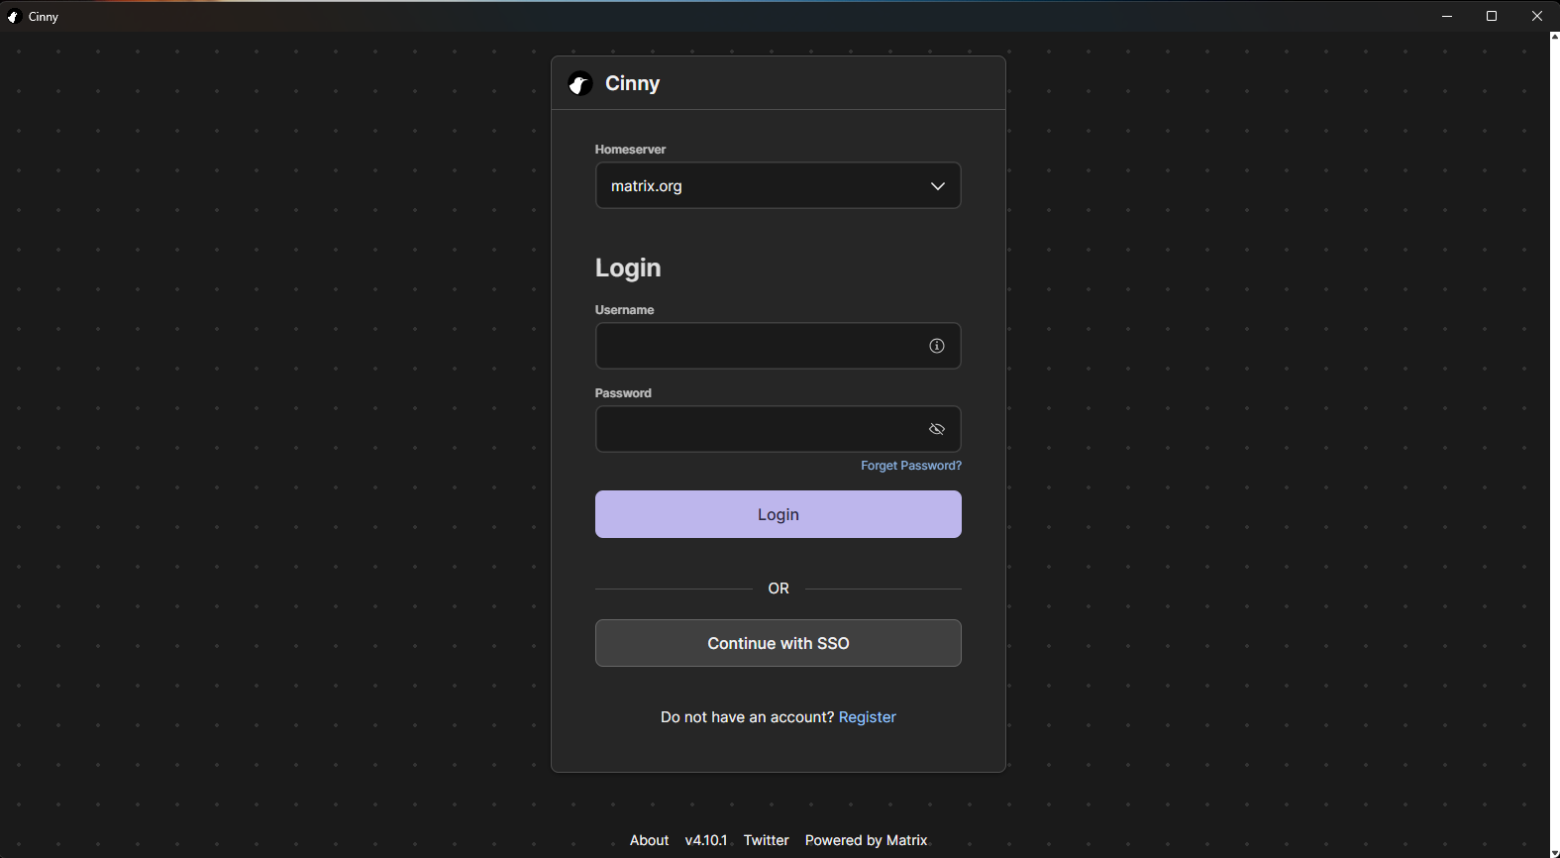Toggle password visibility eye icon

click(937, 429)
